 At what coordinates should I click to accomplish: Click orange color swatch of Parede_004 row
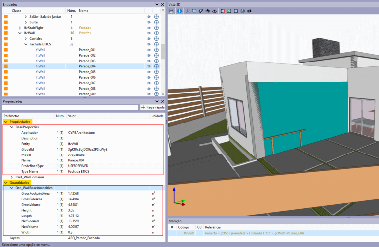[x=6, y=66]
